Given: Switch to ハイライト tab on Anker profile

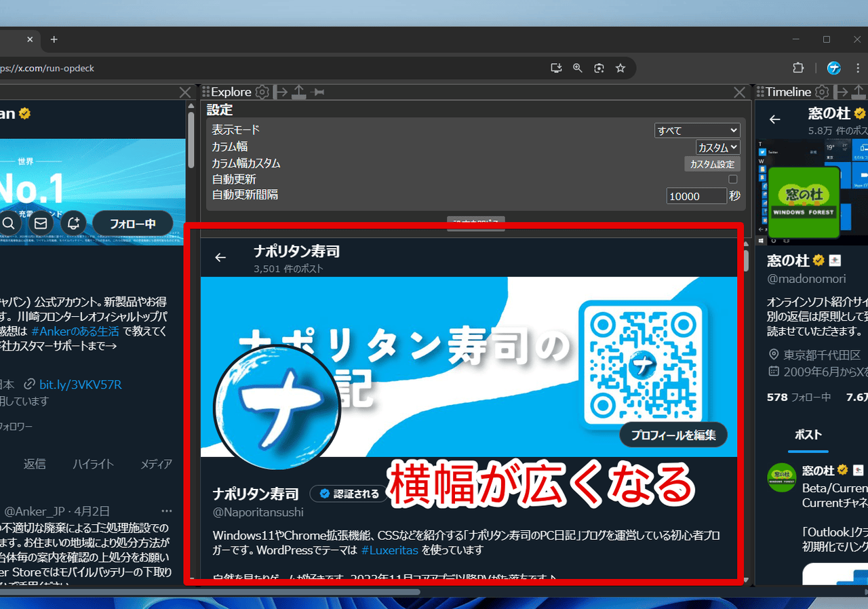Looking at the screenshot, I should [93, 464].
